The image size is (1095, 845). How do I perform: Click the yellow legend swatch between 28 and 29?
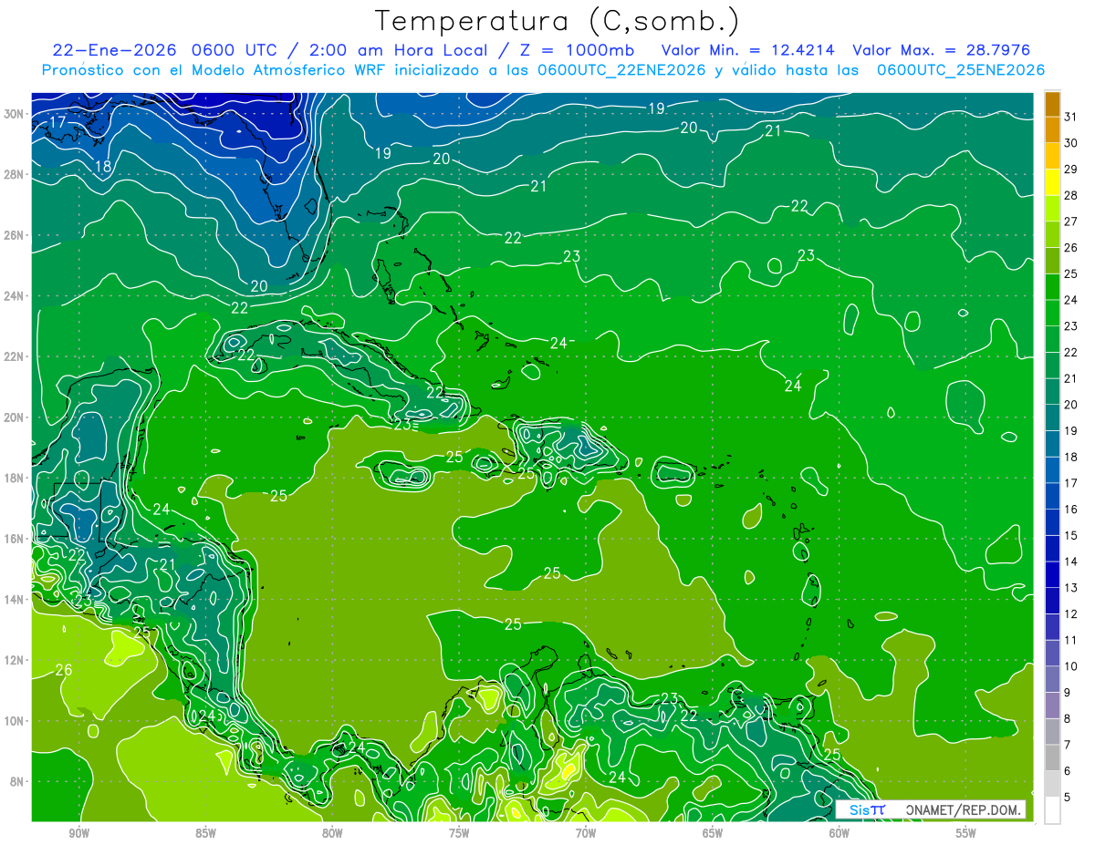(x=1052, y=183)
